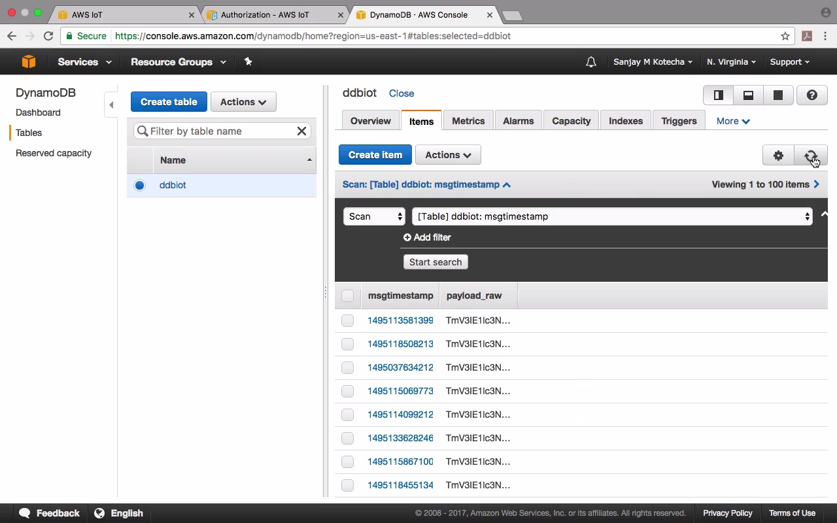
Task: Switch to the Alarms tab
Action: click(518, 121)
